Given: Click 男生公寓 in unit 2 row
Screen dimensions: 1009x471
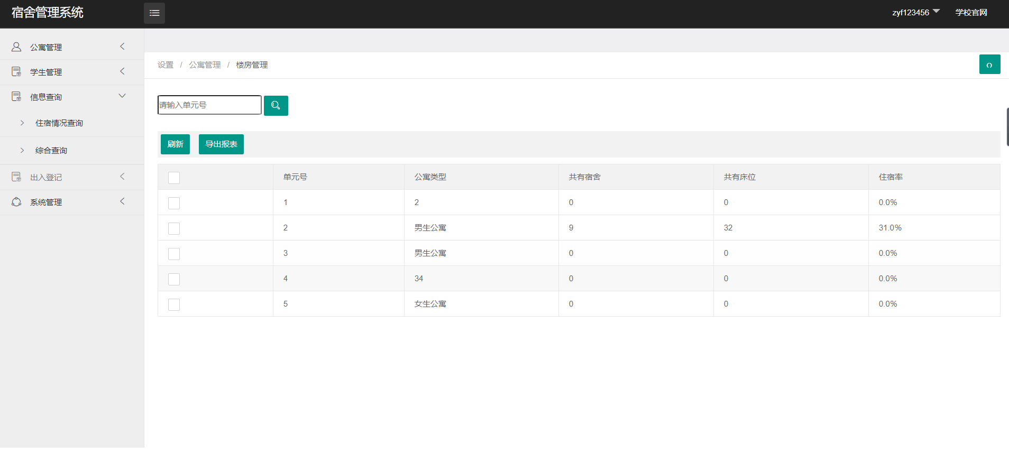Looking at the screenshot, I should click(430, 228).
